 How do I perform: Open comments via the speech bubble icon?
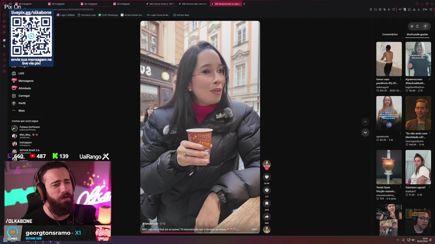tap(267, 190)
